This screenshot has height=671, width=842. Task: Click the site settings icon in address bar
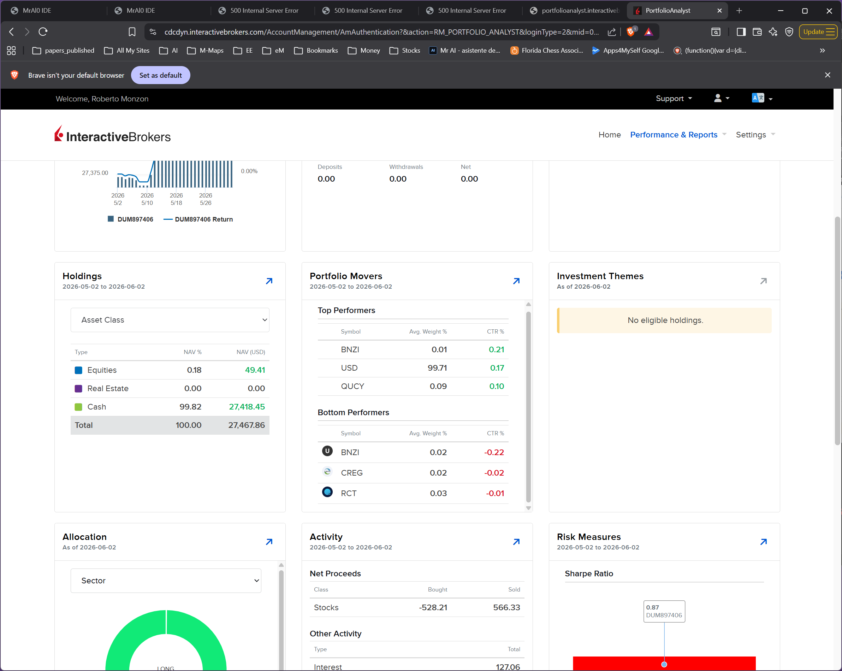pos(153,32)
